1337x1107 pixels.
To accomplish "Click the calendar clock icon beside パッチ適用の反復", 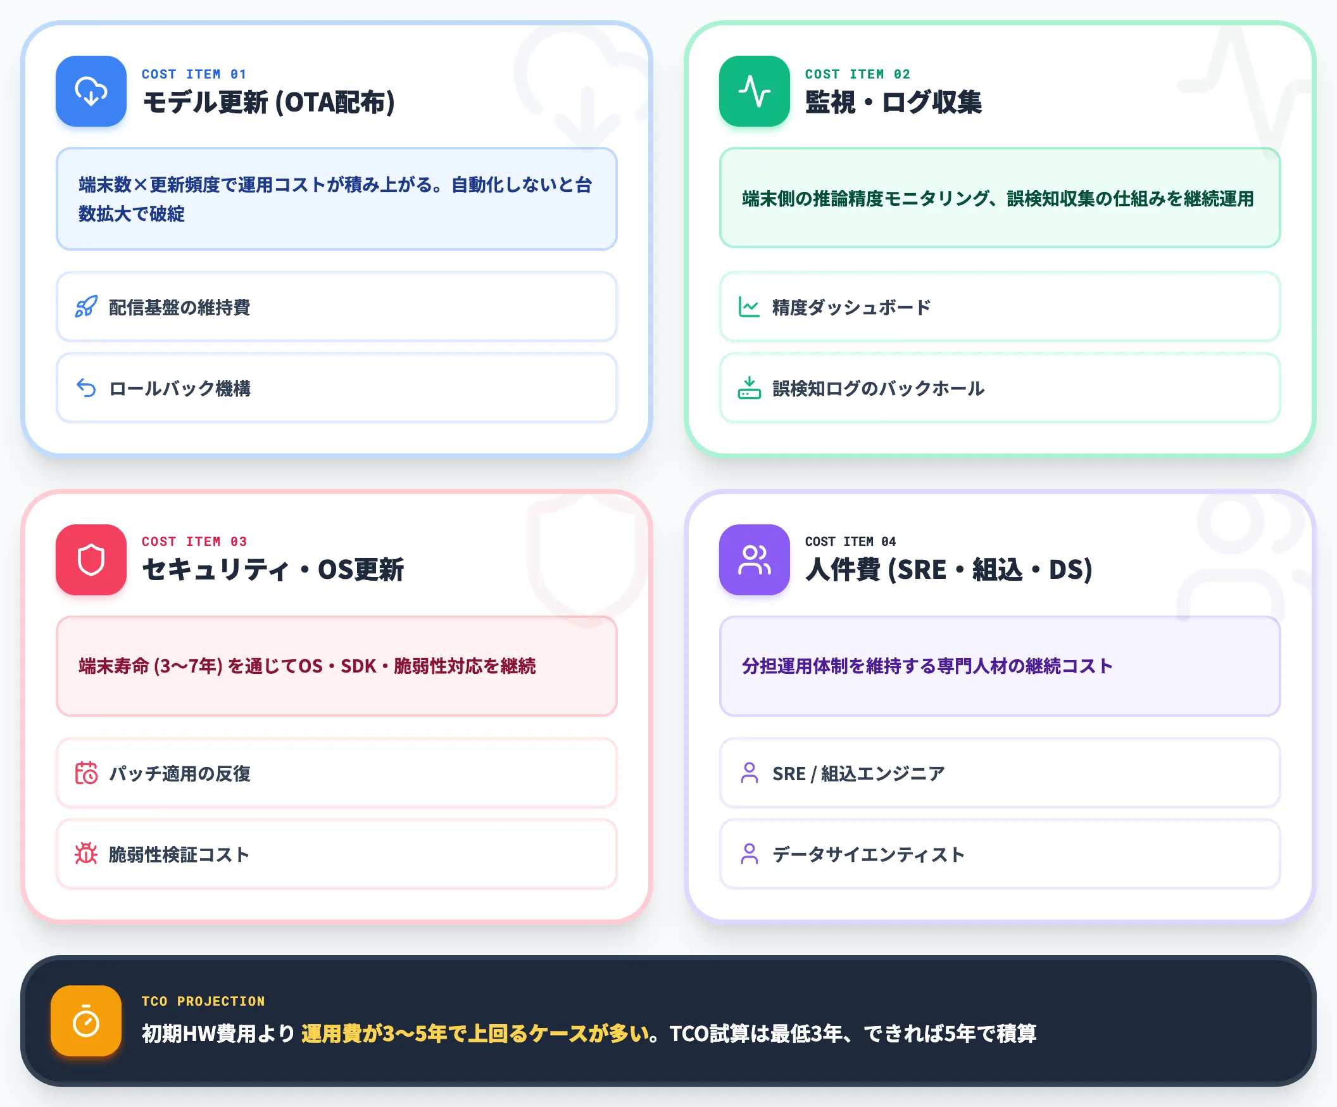I will coord(86,773).
